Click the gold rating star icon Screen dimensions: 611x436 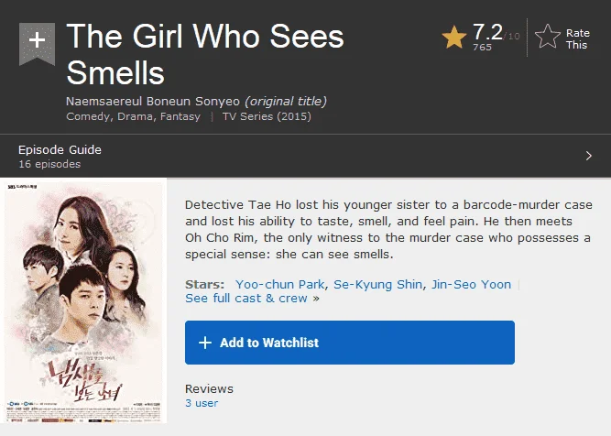click(454, 38)
